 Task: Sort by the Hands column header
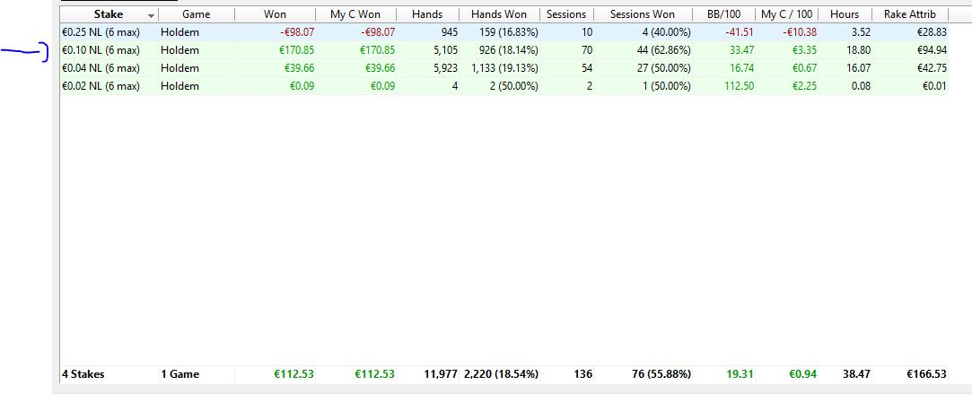coord(427,14)
